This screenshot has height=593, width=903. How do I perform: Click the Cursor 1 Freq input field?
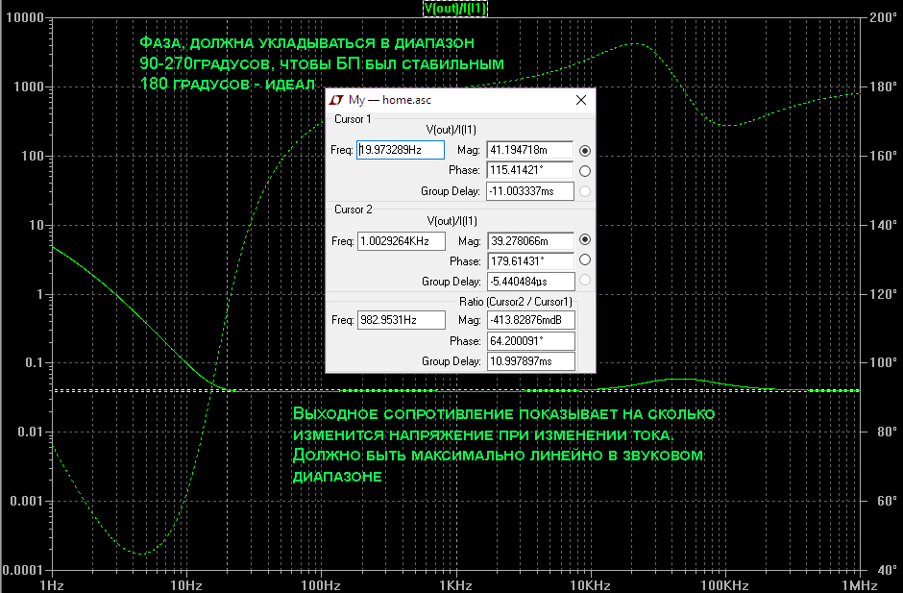[401, 150]
